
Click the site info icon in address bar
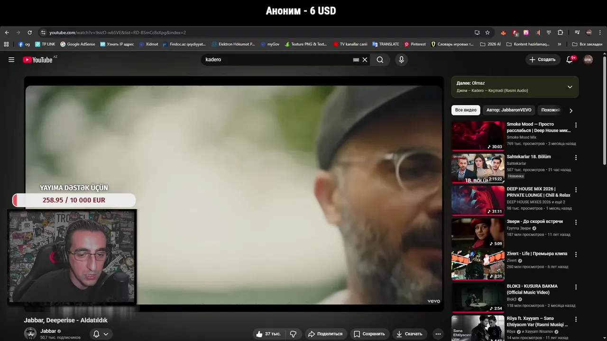pyautogui.click(x=43, y=33)
